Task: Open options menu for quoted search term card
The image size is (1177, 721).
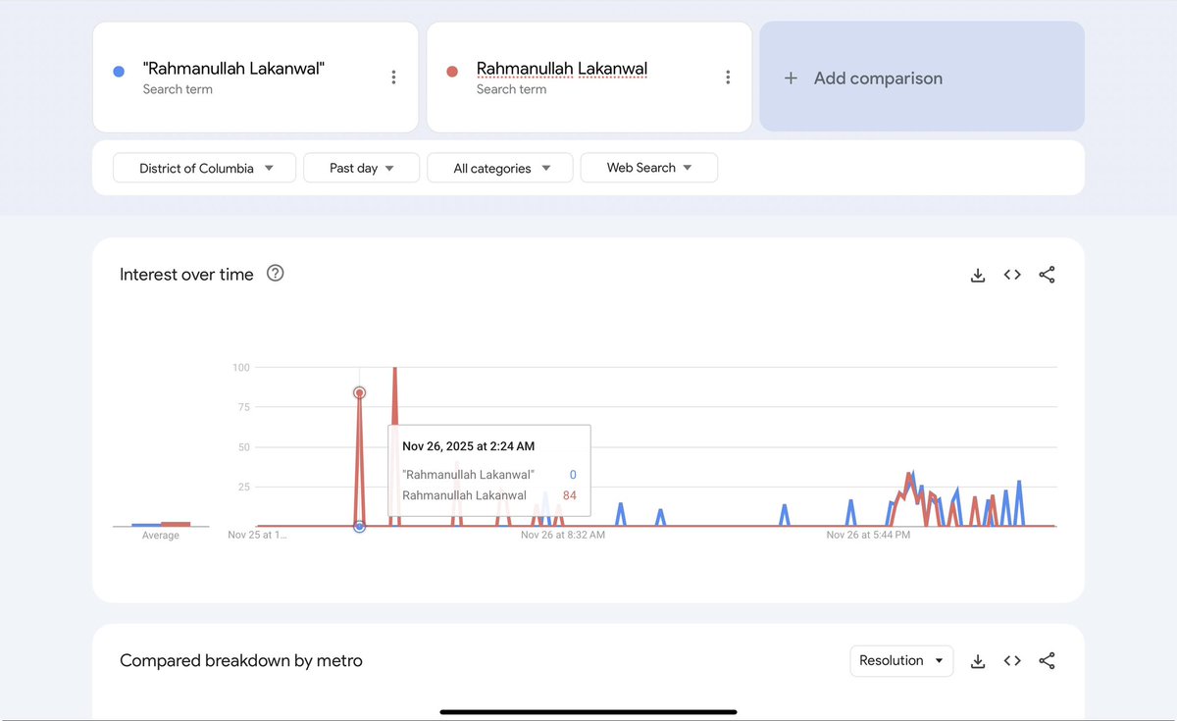Action: pos(393,77)
